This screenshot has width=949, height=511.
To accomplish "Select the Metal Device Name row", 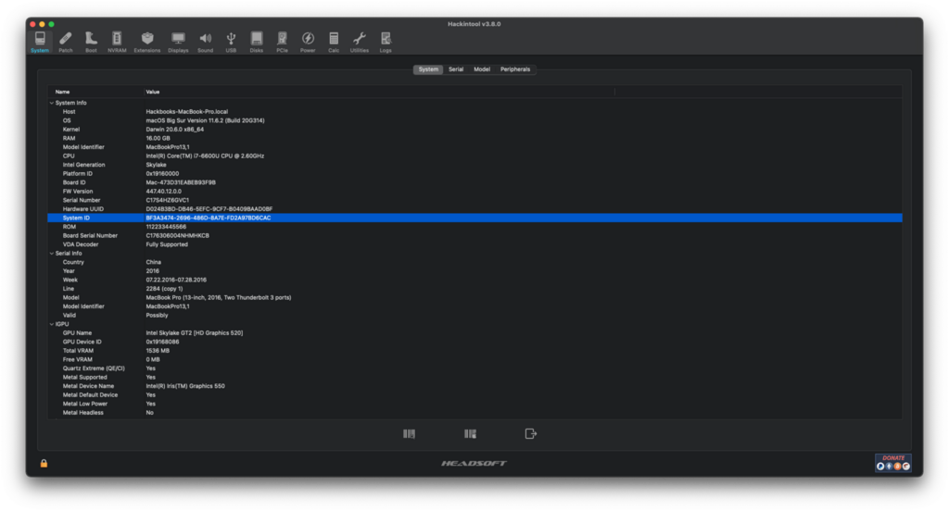I will [x=475, y=386].
